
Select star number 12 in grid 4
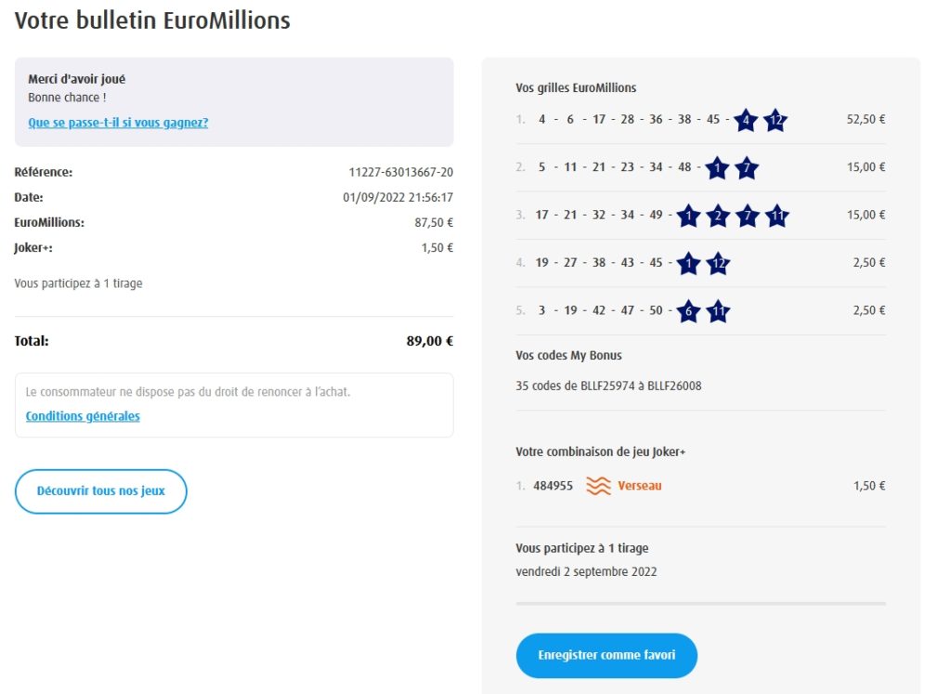coord(718,264)
